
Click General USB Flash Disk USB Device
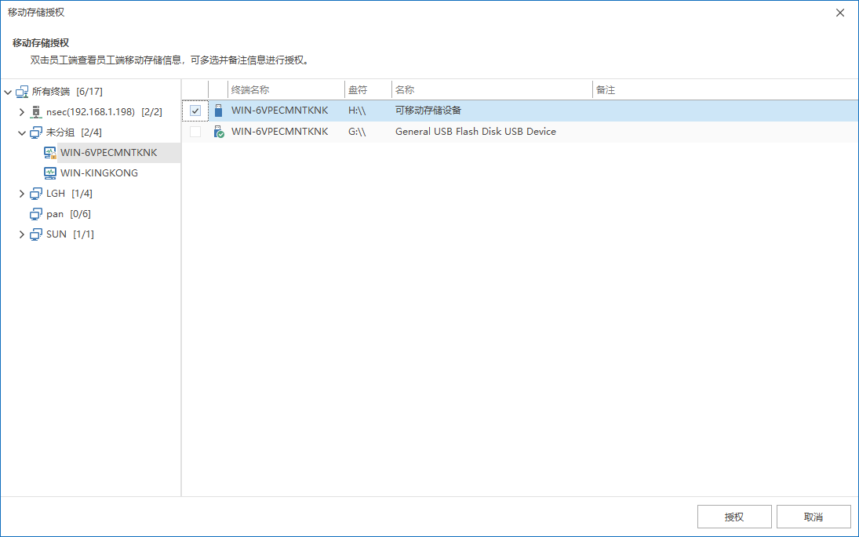475,132
